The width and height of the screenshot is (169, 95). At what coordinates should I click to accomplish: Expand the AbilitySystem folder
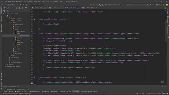coord(13,31)
